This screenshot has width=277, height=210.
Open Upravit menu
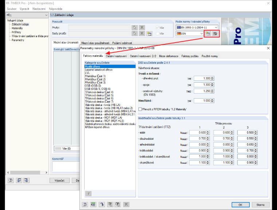point(24,9)
